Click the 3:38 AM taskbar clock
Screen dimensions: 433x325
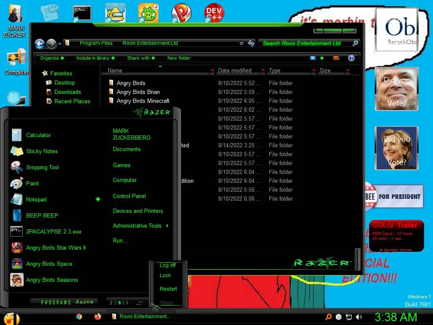pos(395,317)
